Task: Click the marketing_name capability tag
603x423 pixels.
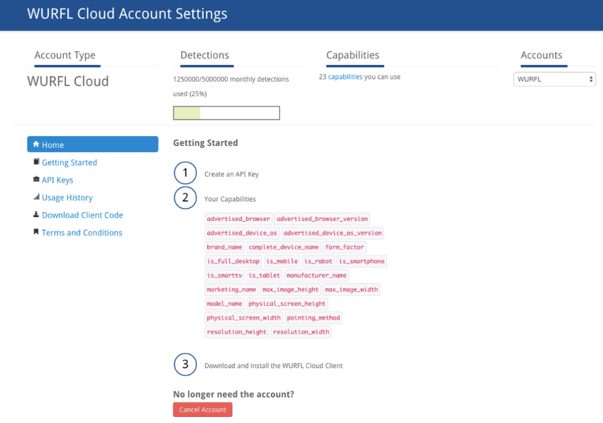Action: (x=231, y=290)
